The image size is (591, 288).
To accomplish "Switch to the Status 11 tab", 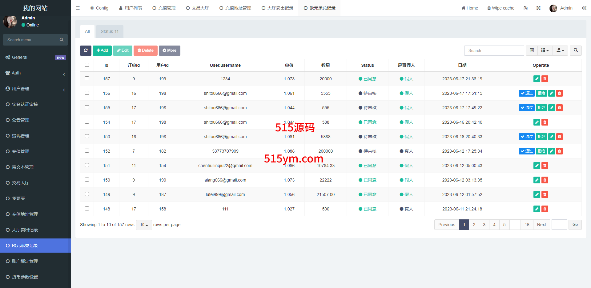I will click(x=110, y=31).
